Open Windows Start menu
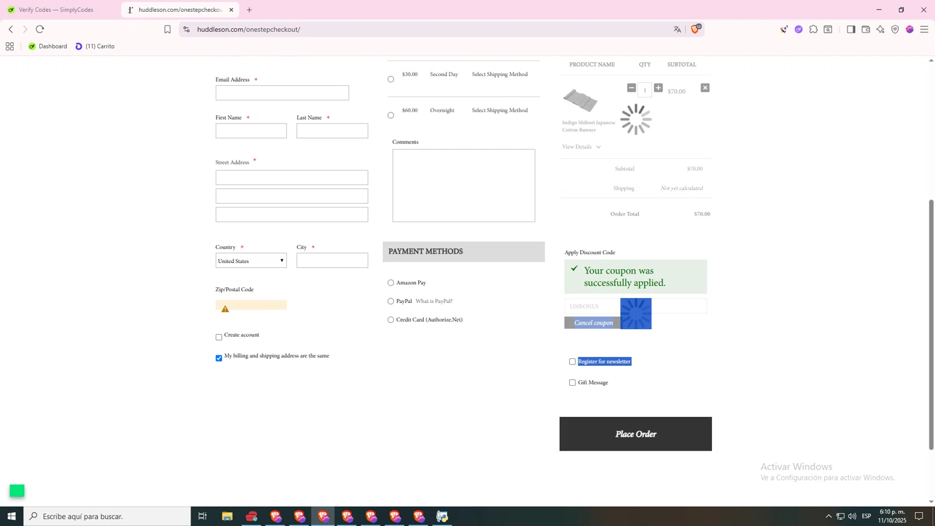Image resolution: width=935 pixels, height=526 pixels. 11,516
